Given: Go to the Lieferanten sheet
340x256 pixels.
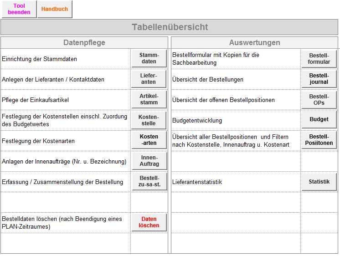Looking at the screenshot, I should coord(149,79).
